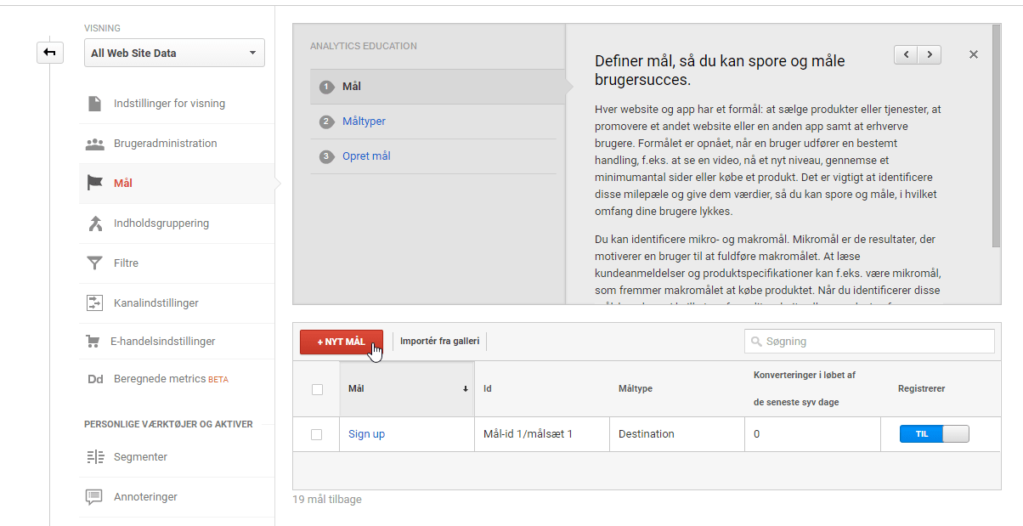This screenshot has width=1023, height=526.
Task: Click the Søgning search field
Action: point(869,342)
